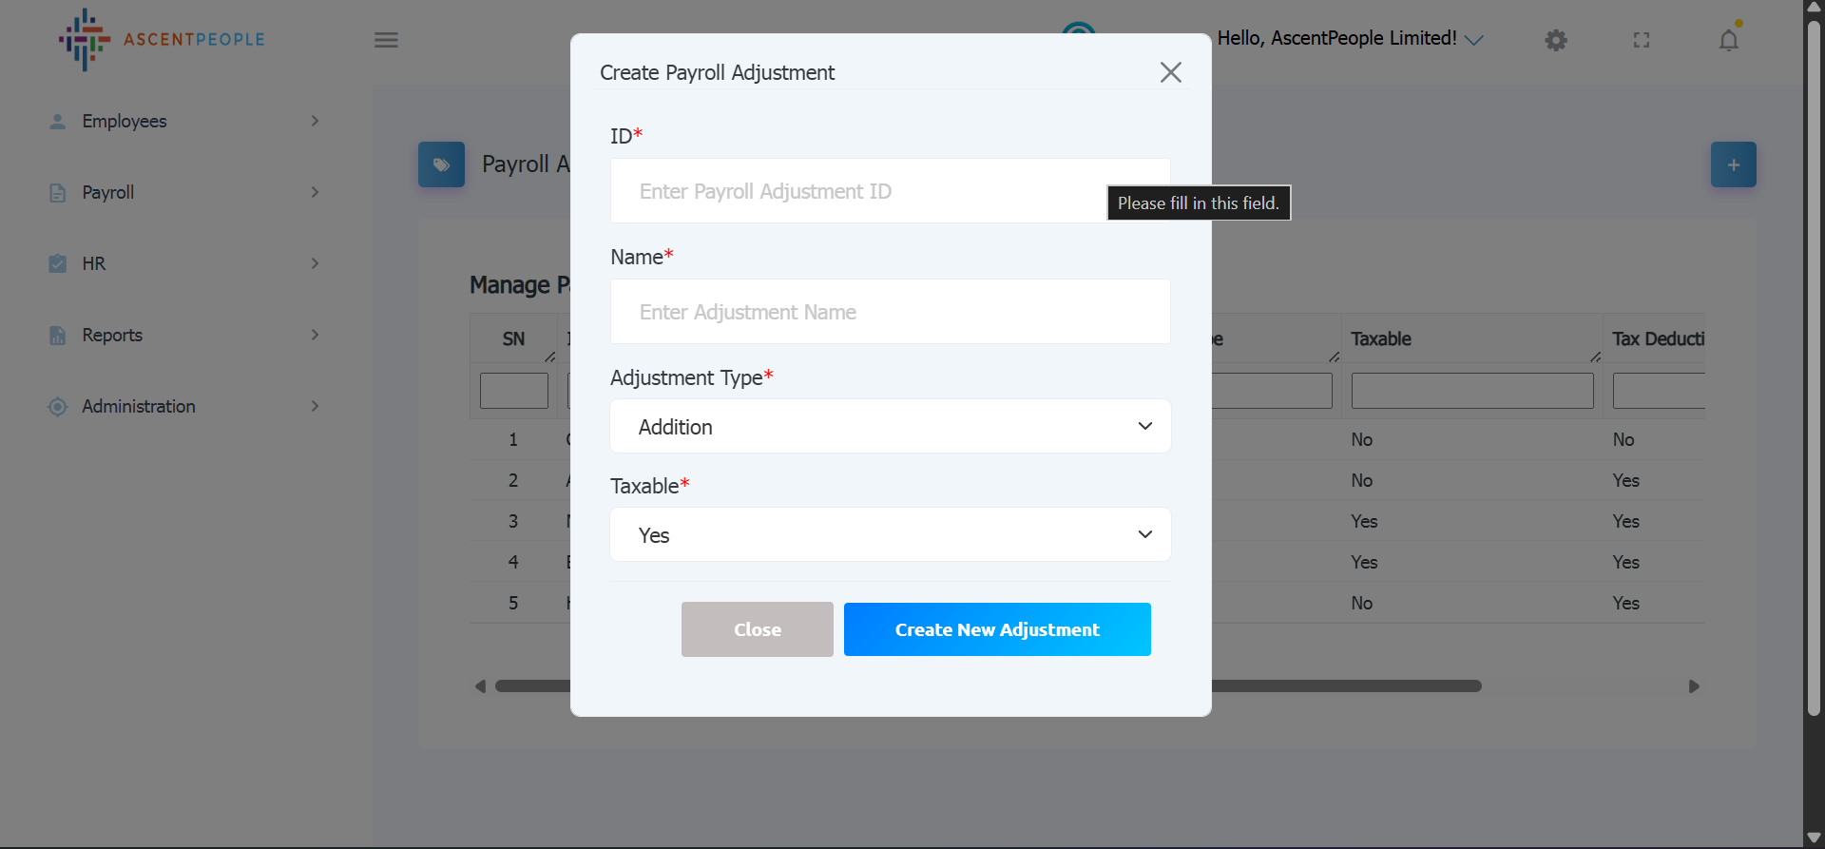Click the AscentPeople logo
This screenshot has width=1825, height=849.
tap(162, 40)
